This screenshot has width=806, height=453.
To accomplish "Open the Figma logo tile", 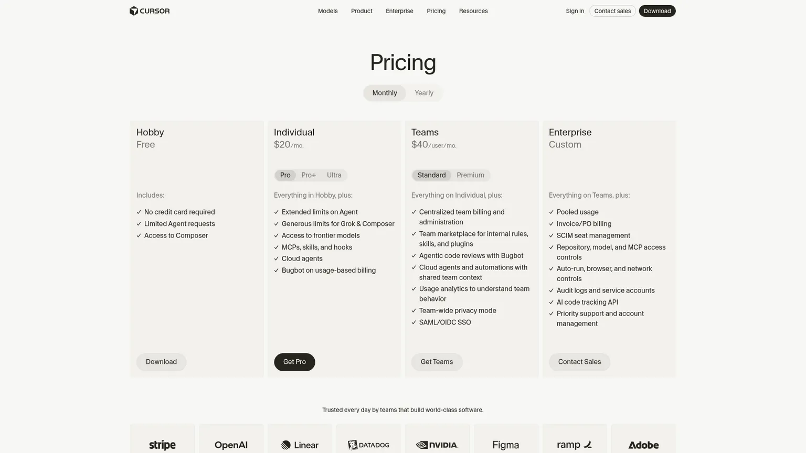I will tap(506, 439).
